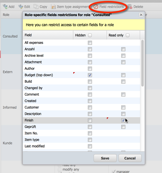Select the Informed role in list

tap(10, 107)
